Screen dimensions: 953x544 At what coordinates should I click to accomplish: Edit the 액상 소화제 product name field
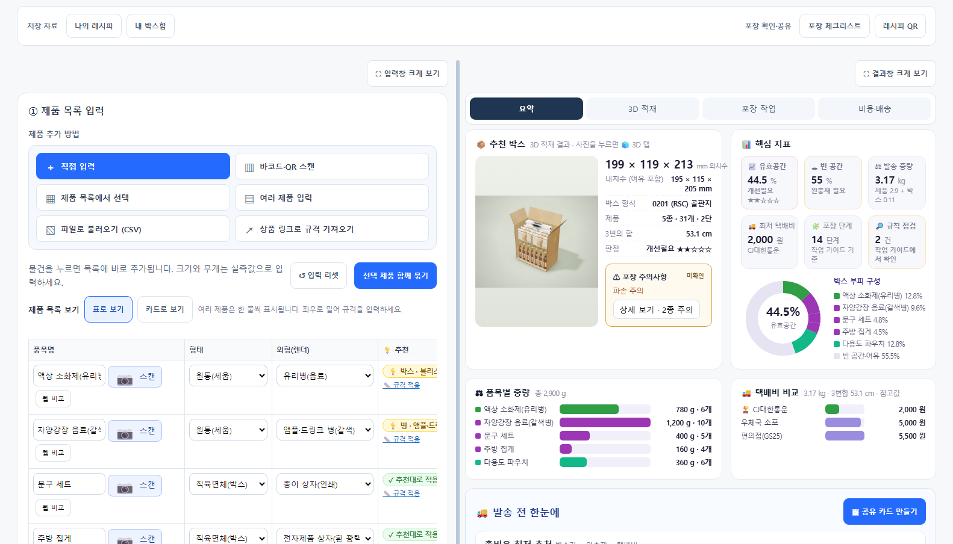click(x=69, y=376)
